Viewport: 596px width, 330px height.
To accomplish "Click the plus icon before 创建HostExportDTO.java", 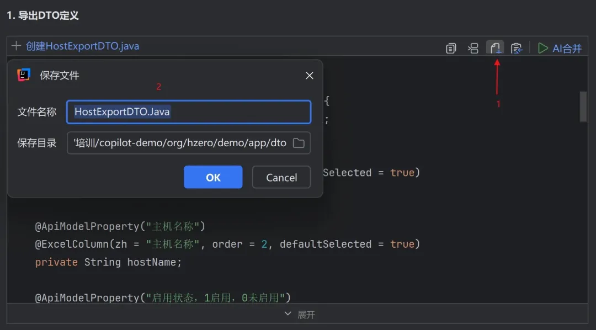I will (x=16, y=46).
